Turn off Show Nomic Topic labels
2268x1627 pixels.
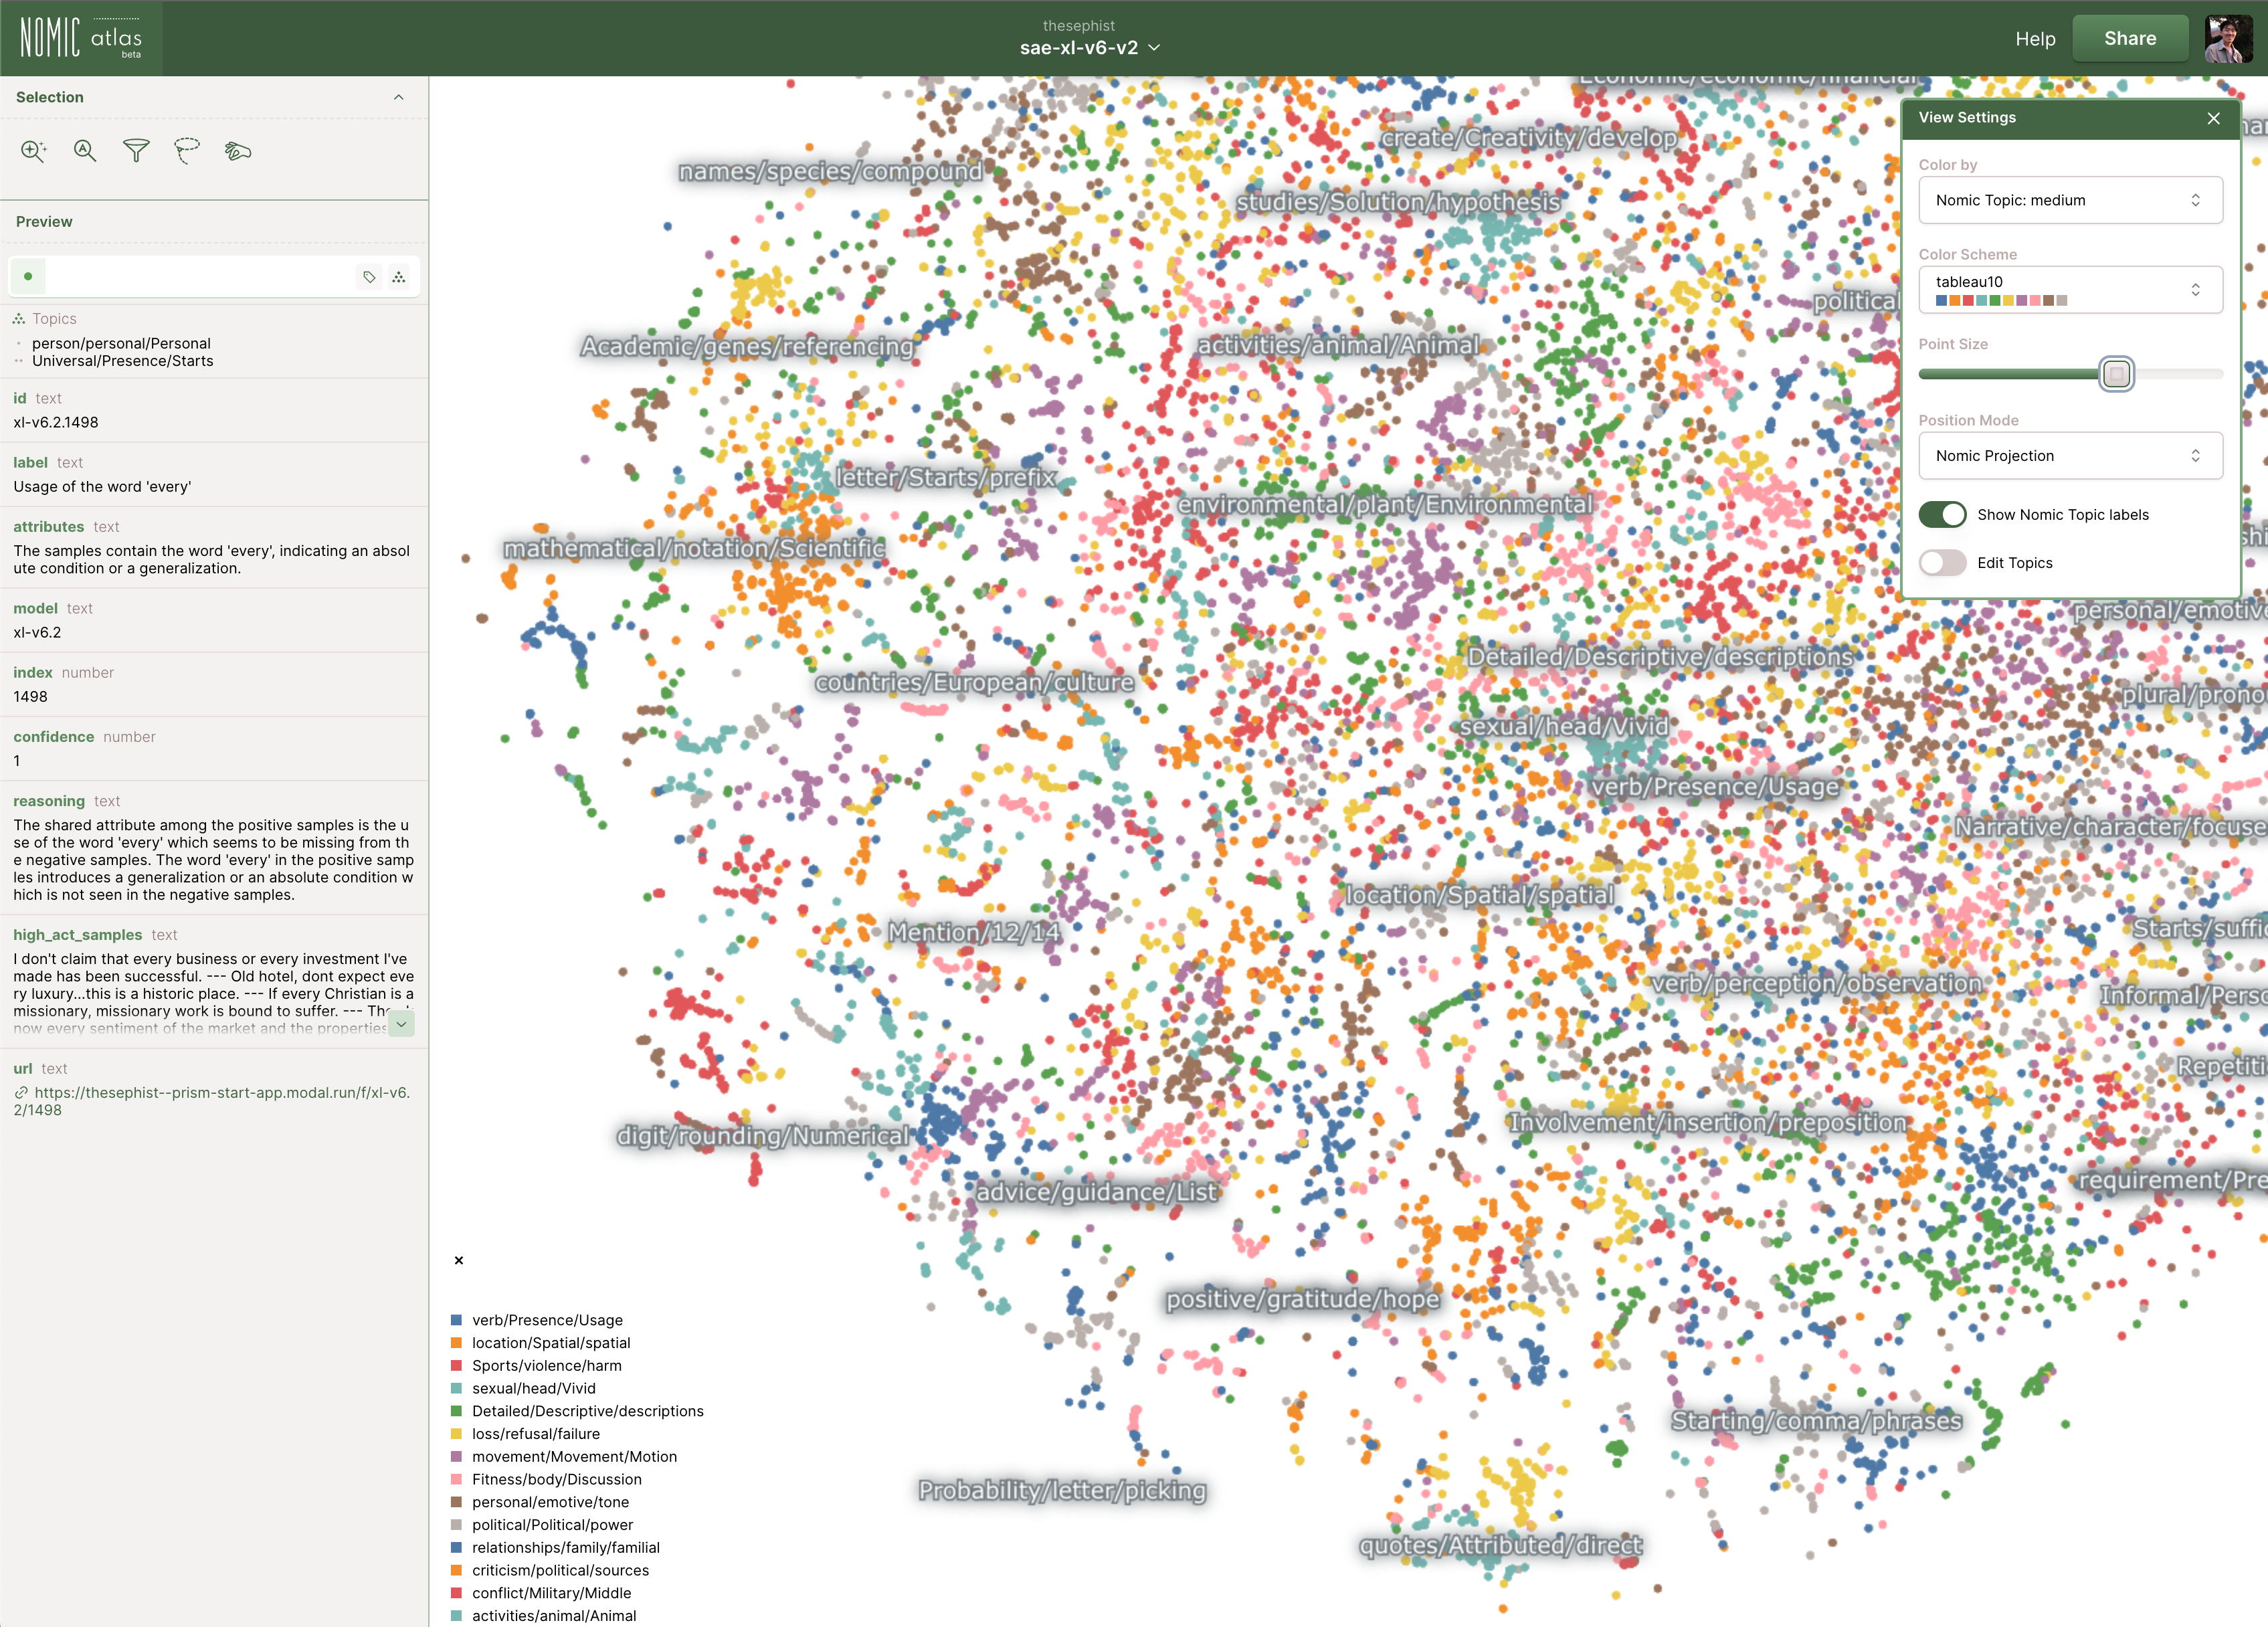point(1942,514)
